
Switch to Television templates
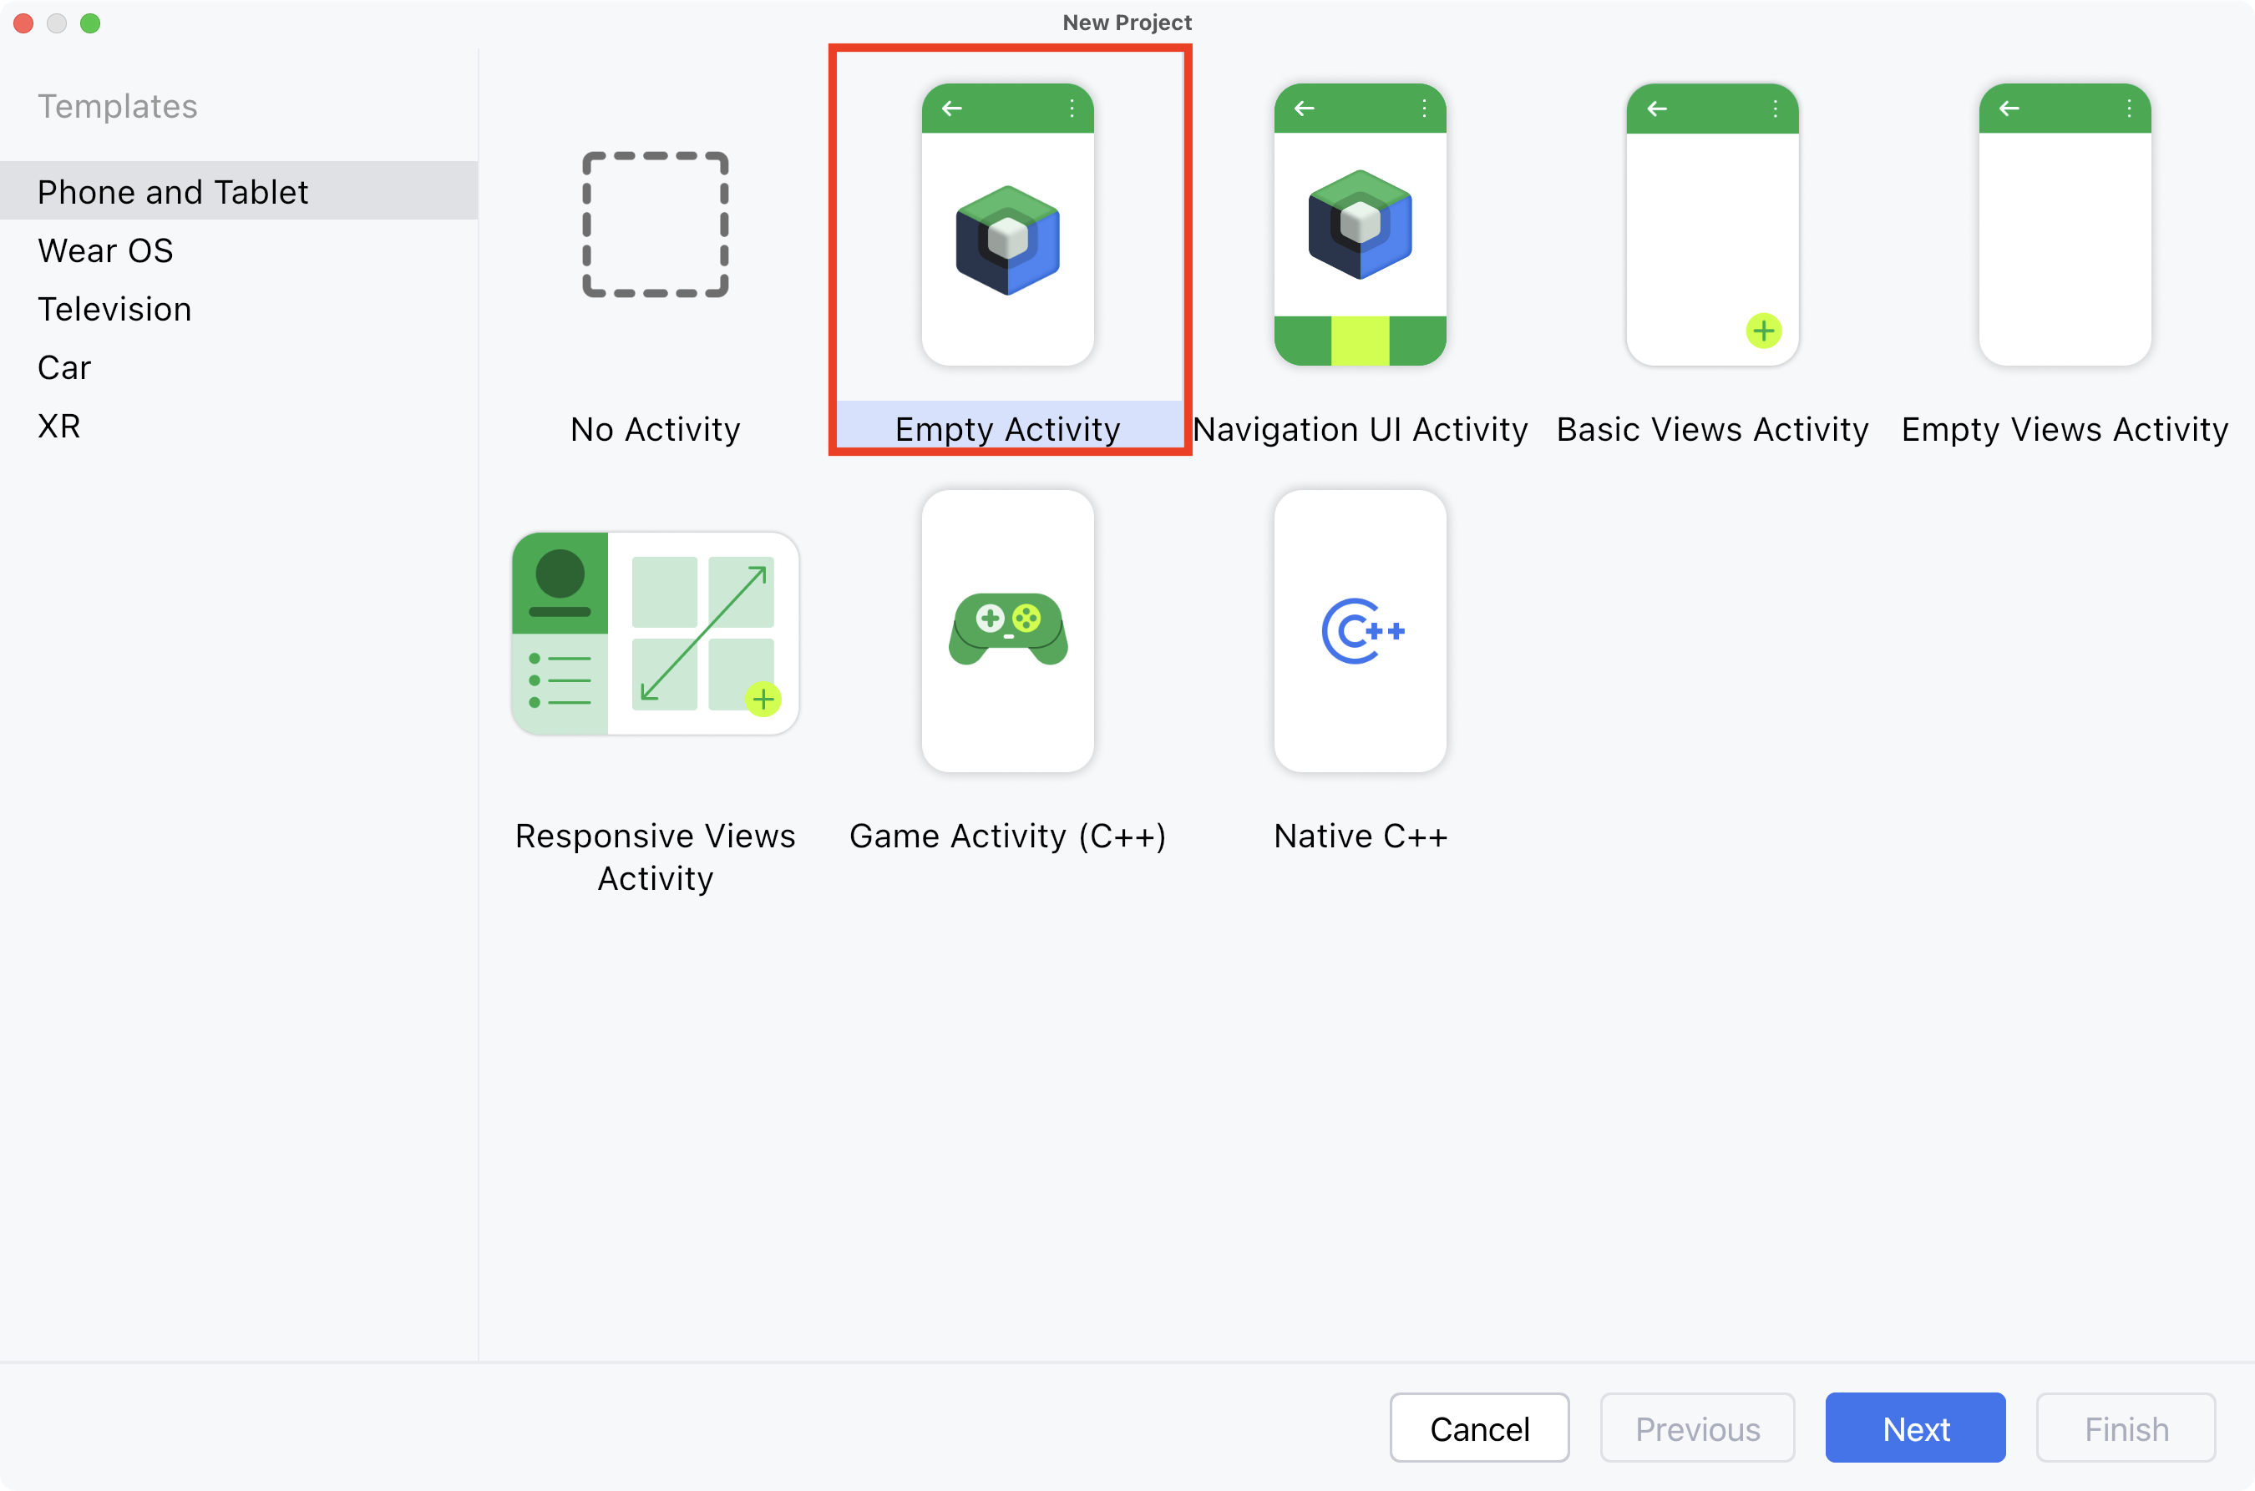coord(114,309)
